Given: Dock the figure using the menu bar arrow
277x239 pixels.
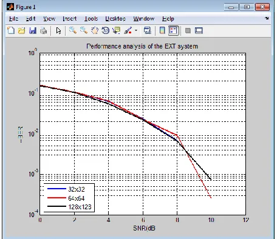Looking at the screenshot, I should (x=267, y=18).
